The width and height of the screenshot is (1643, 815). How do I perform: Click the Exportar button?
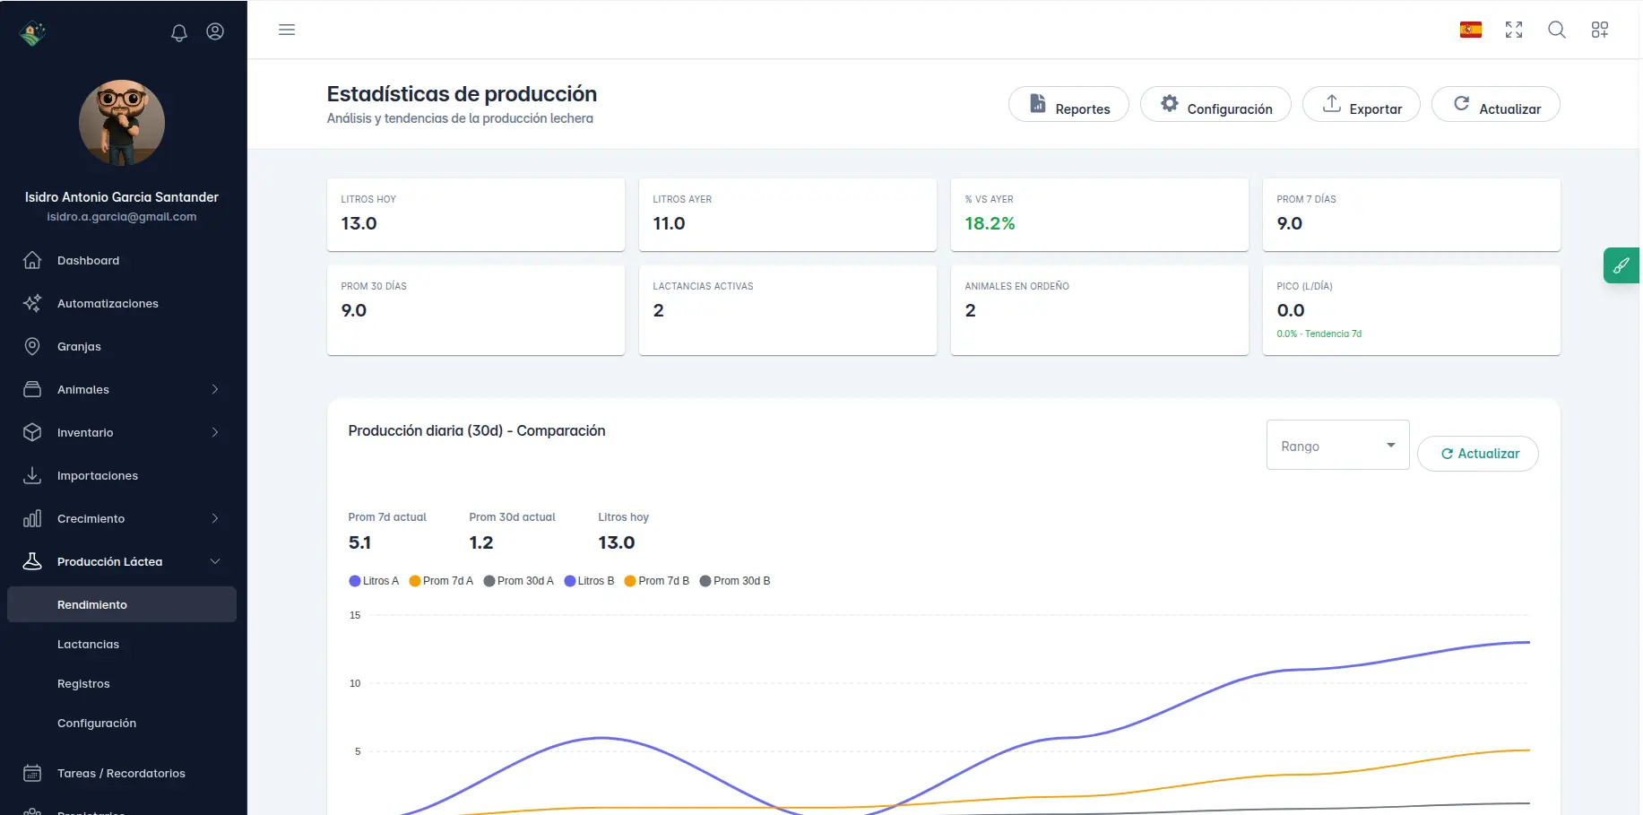tap(1362, 107)
